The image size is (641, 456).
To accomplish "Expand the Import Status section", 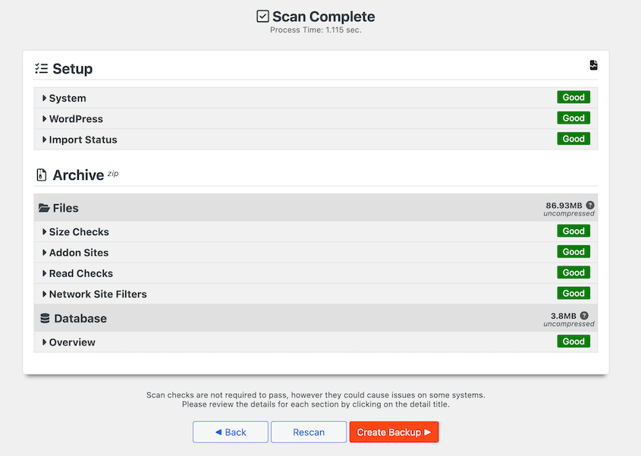I will coord(316,140).
